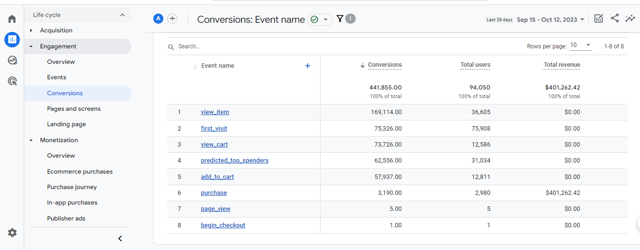This screenshot has height=250, width=640.
Task: Open the Explore icon in left rail
Action: tap(12, 60)
